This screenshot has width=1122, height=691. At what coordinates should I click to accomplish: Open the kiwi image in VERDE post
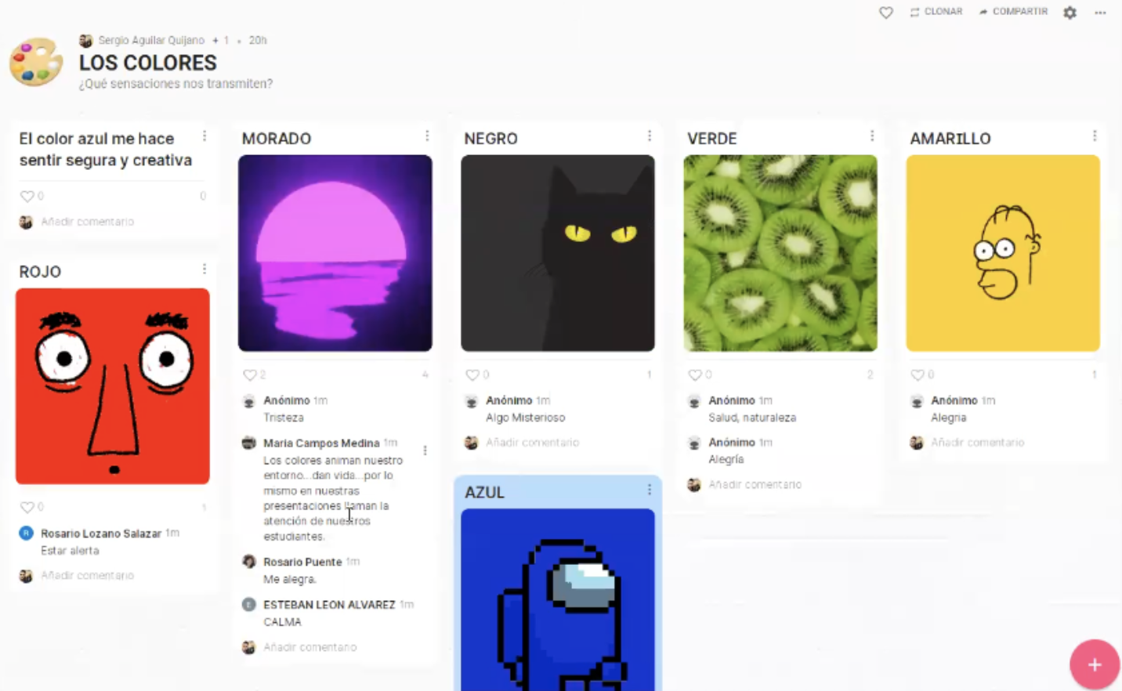(780, 253)
